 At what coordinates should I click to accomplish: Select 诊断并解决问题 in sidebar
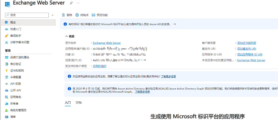click(x=19, y=42)
